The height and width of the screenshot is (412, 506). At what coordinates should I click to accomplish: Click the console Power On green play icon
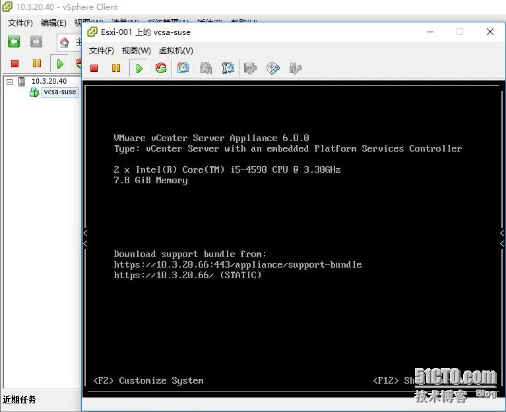pyautogui.click(x=139, y=69)
